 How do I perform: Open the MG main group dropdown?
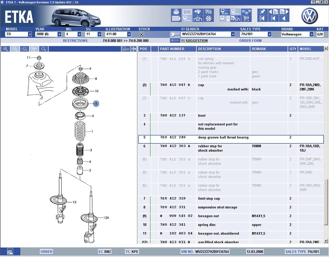(79, 34)
